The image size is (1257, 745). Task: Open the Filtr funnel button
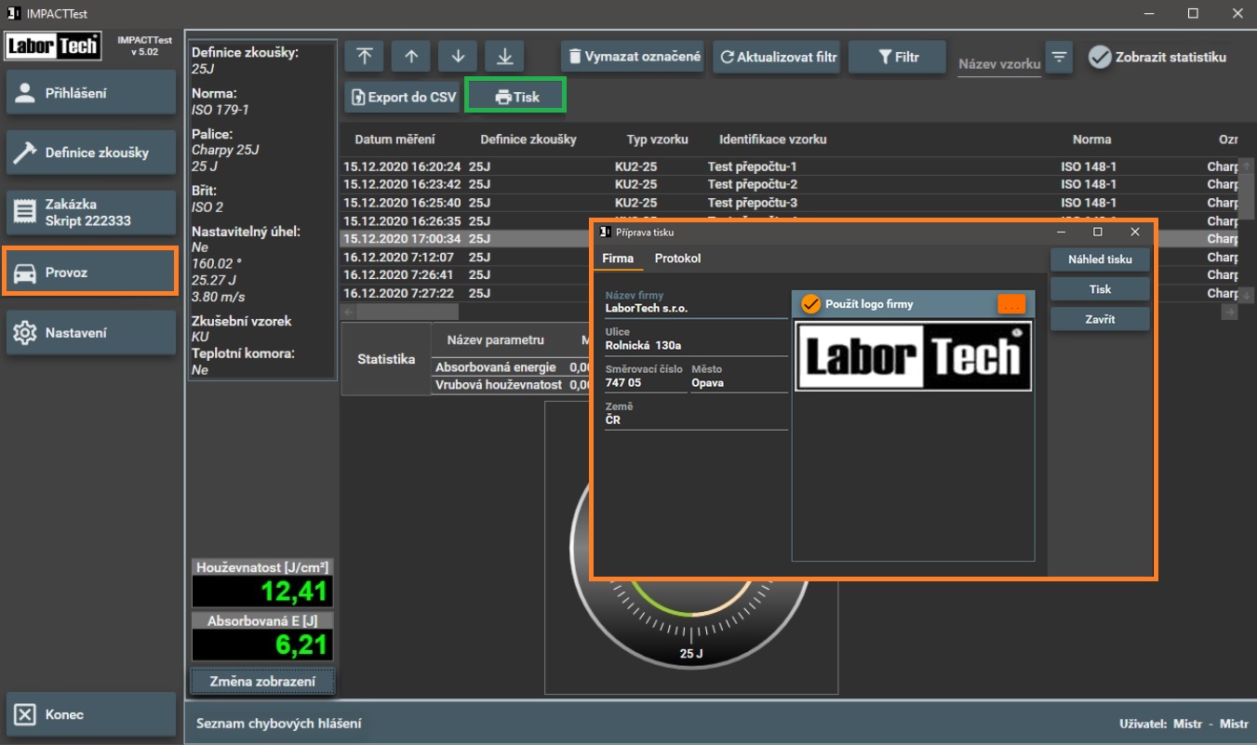click(898, 57)
